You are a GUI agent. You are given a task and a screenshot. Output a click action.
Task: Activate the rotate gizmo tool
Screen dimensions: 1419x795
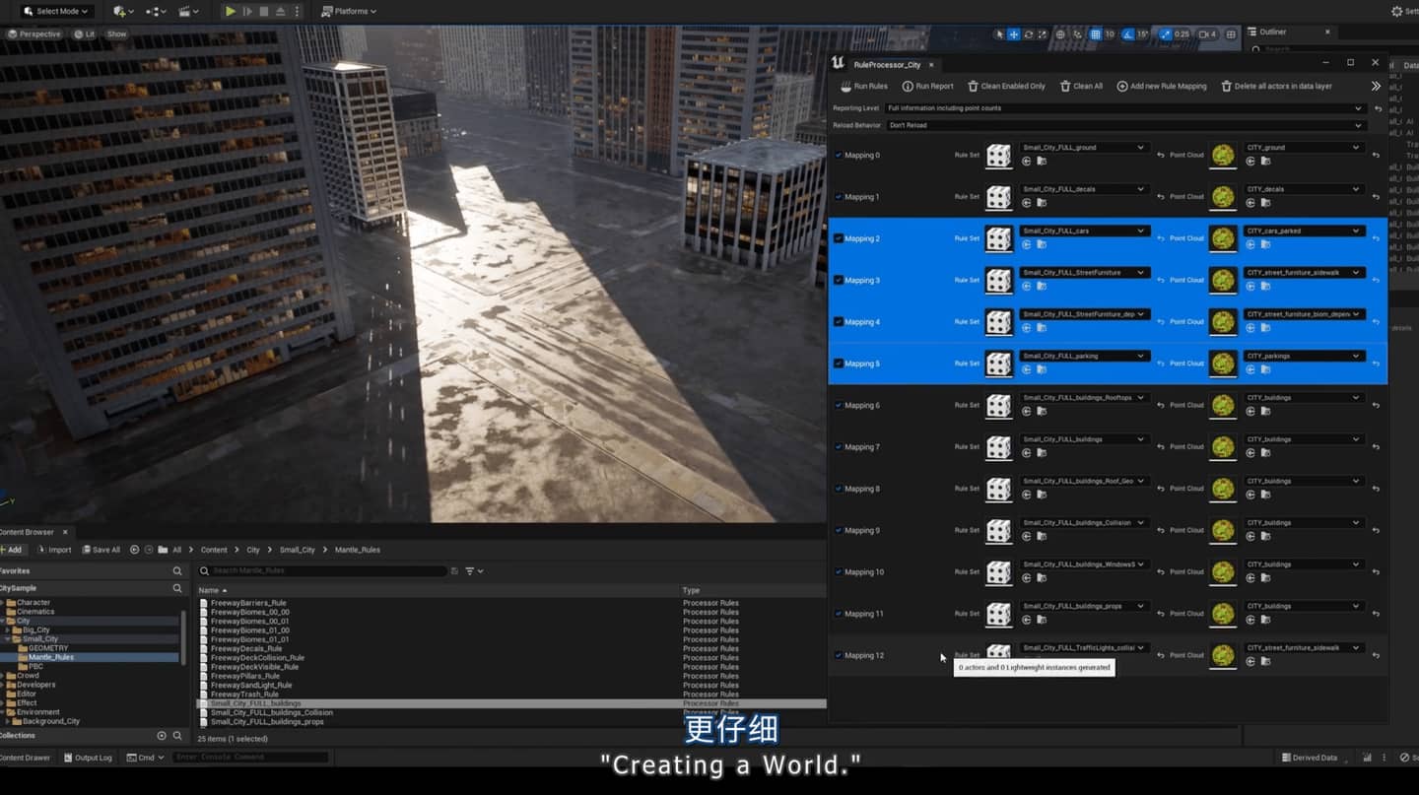point(1029,33)
